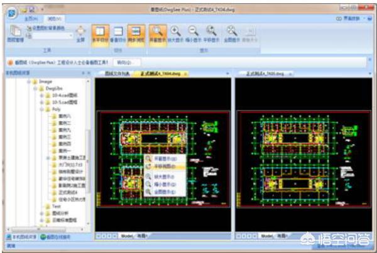Click the zoom out (缩小显示) ribbon icon
377x253 pixels.
[194, 34]
